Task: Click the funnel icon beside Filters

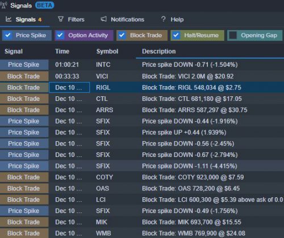Action: 61,19
